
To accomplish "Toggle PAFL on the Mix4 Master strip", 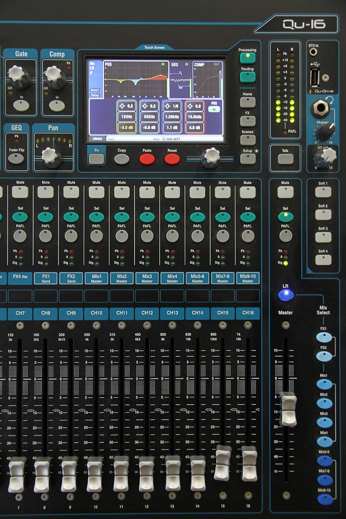I will tap(172, 236).
